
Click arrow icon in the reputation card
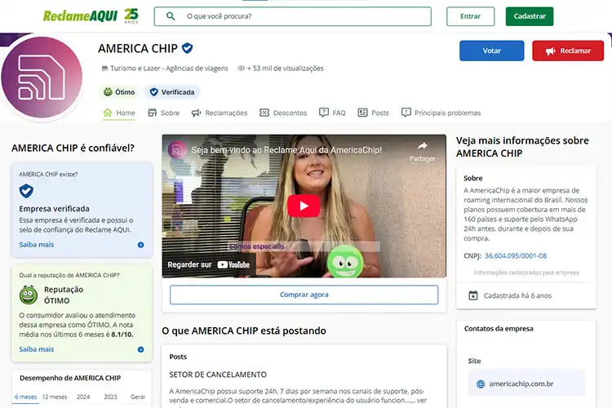point(140,349)
